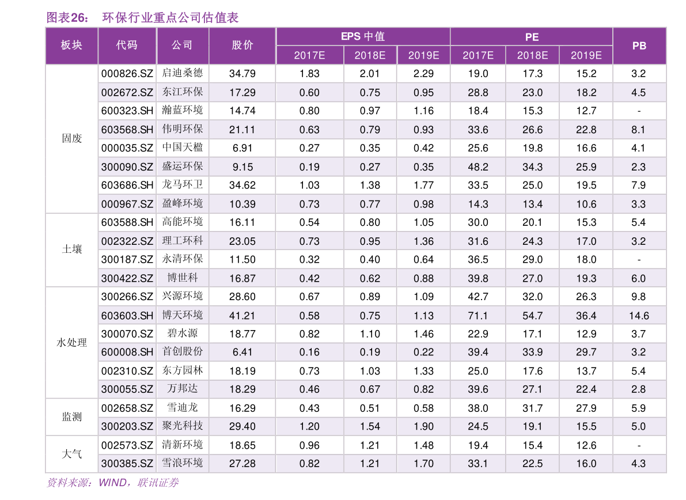This screenshot has width=686, height=500.
Task: Click the PB column header
Action: point(639,46)
